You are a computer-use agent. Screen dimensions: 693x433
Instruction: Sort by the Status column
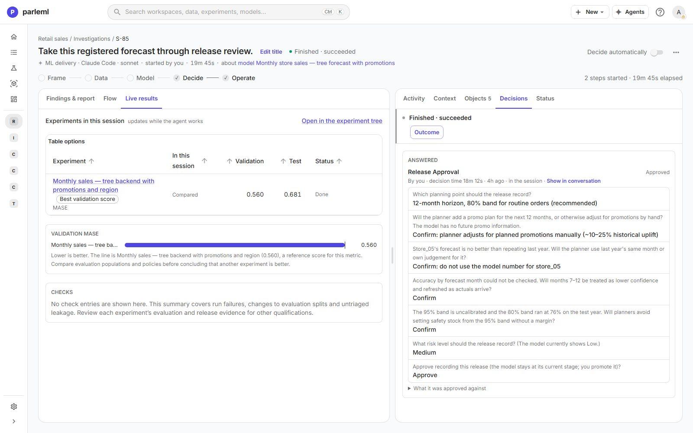pos(329,161)
